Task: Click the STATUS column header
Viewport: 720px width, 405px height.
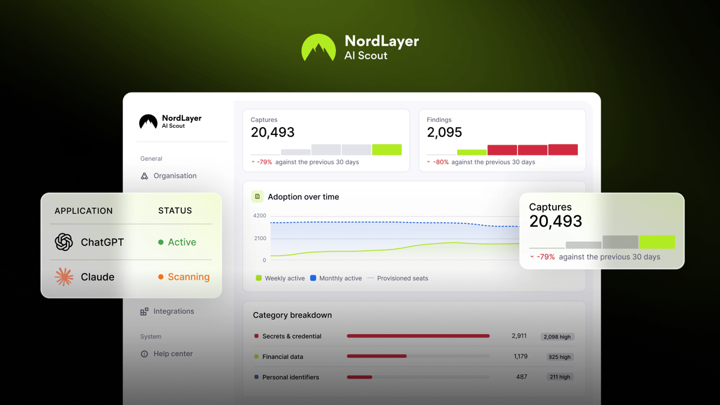Action: (x=175, y=211)
